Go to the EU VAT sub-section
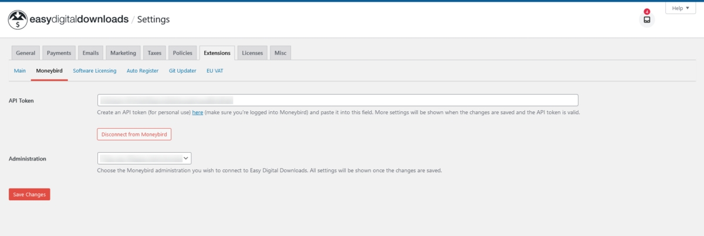 215,71
